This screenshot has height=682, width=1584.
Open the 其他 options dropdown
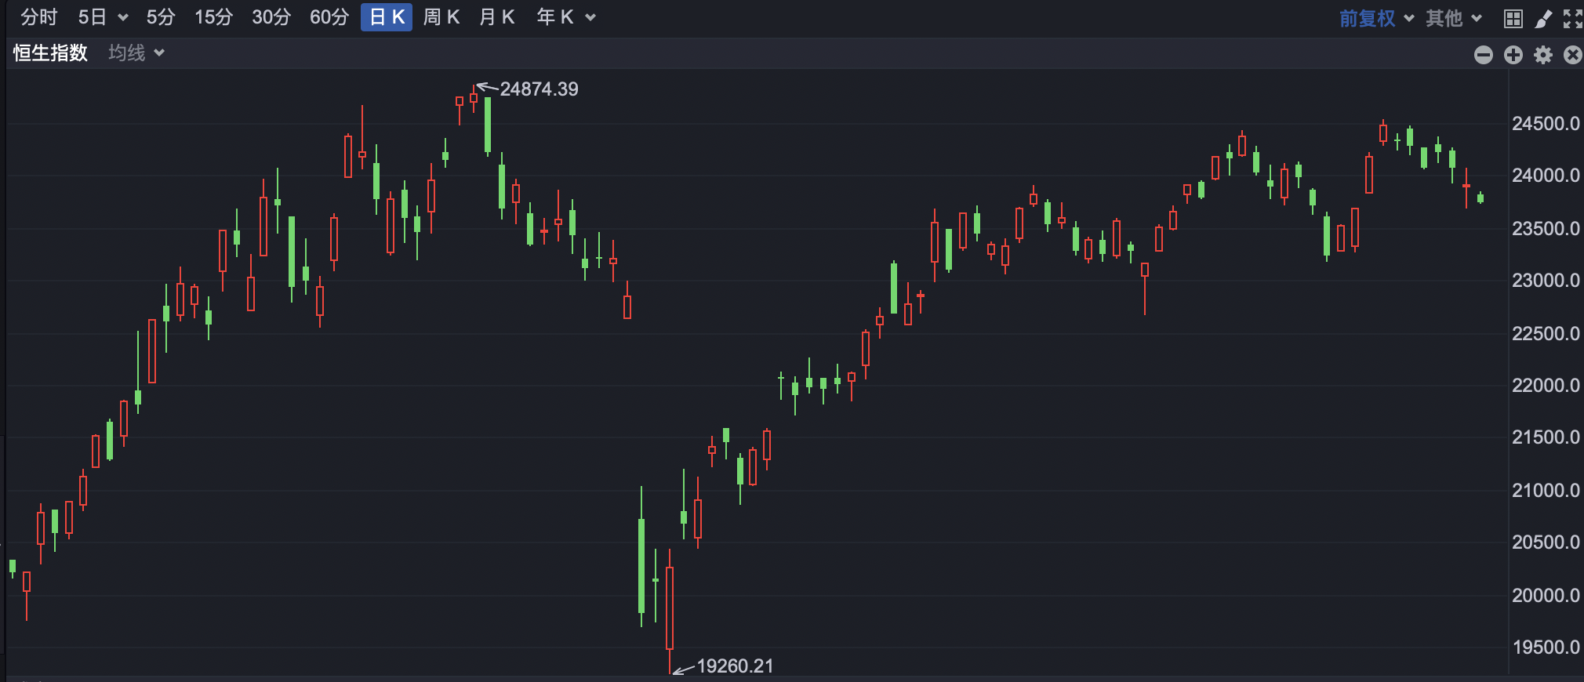(x=1453, y=18)
